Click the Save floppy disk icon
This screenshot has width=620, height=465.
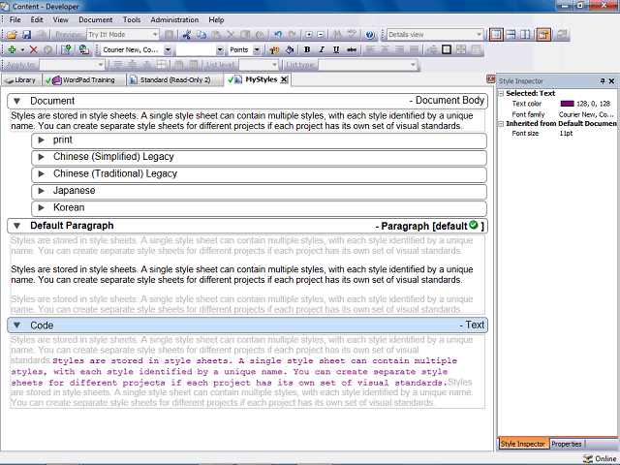pyautogui.click(x=26, y=35)
